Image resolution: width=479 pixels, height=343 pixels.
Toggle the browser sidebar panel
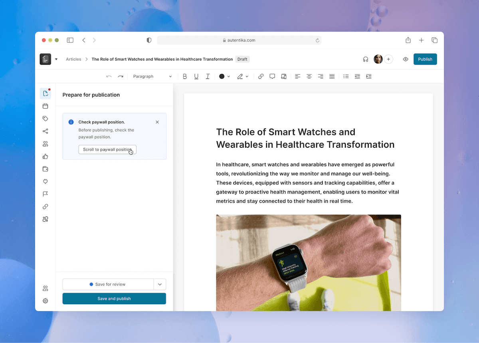click(70, 40)
